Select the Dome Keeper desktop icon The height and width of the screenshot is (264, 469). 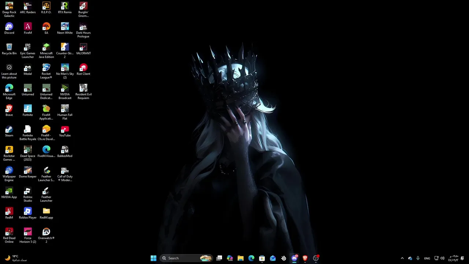pyautogui.click(x=28, y=172)
